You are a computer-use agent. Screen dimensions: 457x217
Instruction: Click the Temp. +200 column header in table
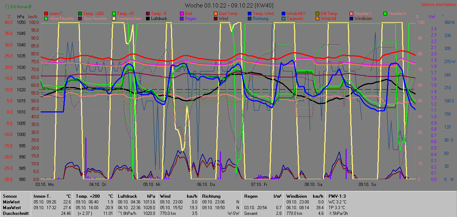coord(87,196)
